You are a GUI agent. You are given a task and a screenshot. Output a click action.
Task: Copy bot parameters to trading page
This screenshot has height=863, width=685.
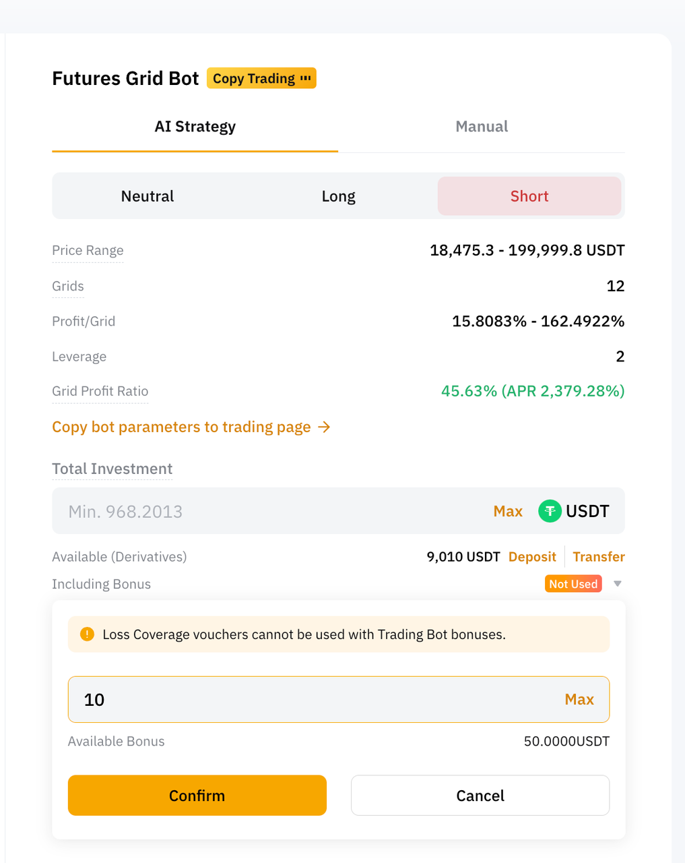(x=181, y=427)
